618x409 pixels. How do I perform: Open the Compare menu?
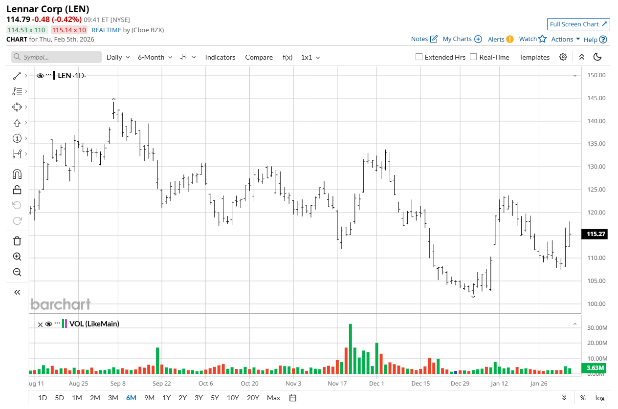coord(259,57)
